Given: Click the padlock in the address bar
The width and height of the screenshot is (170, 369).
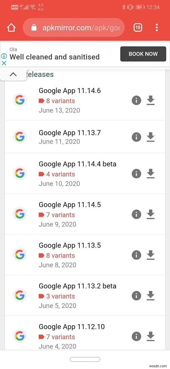Looking at the screenshot, I should [x=34, y=27].
